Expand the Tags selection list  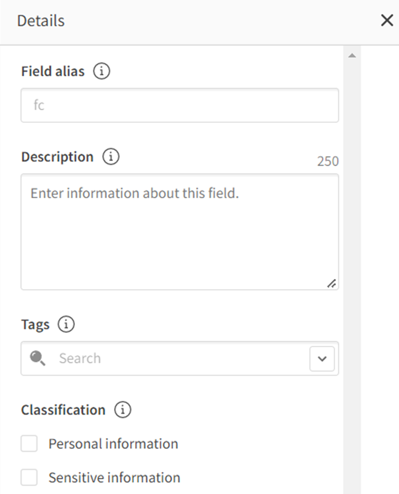pyautogui.click(x=321, y=359)
